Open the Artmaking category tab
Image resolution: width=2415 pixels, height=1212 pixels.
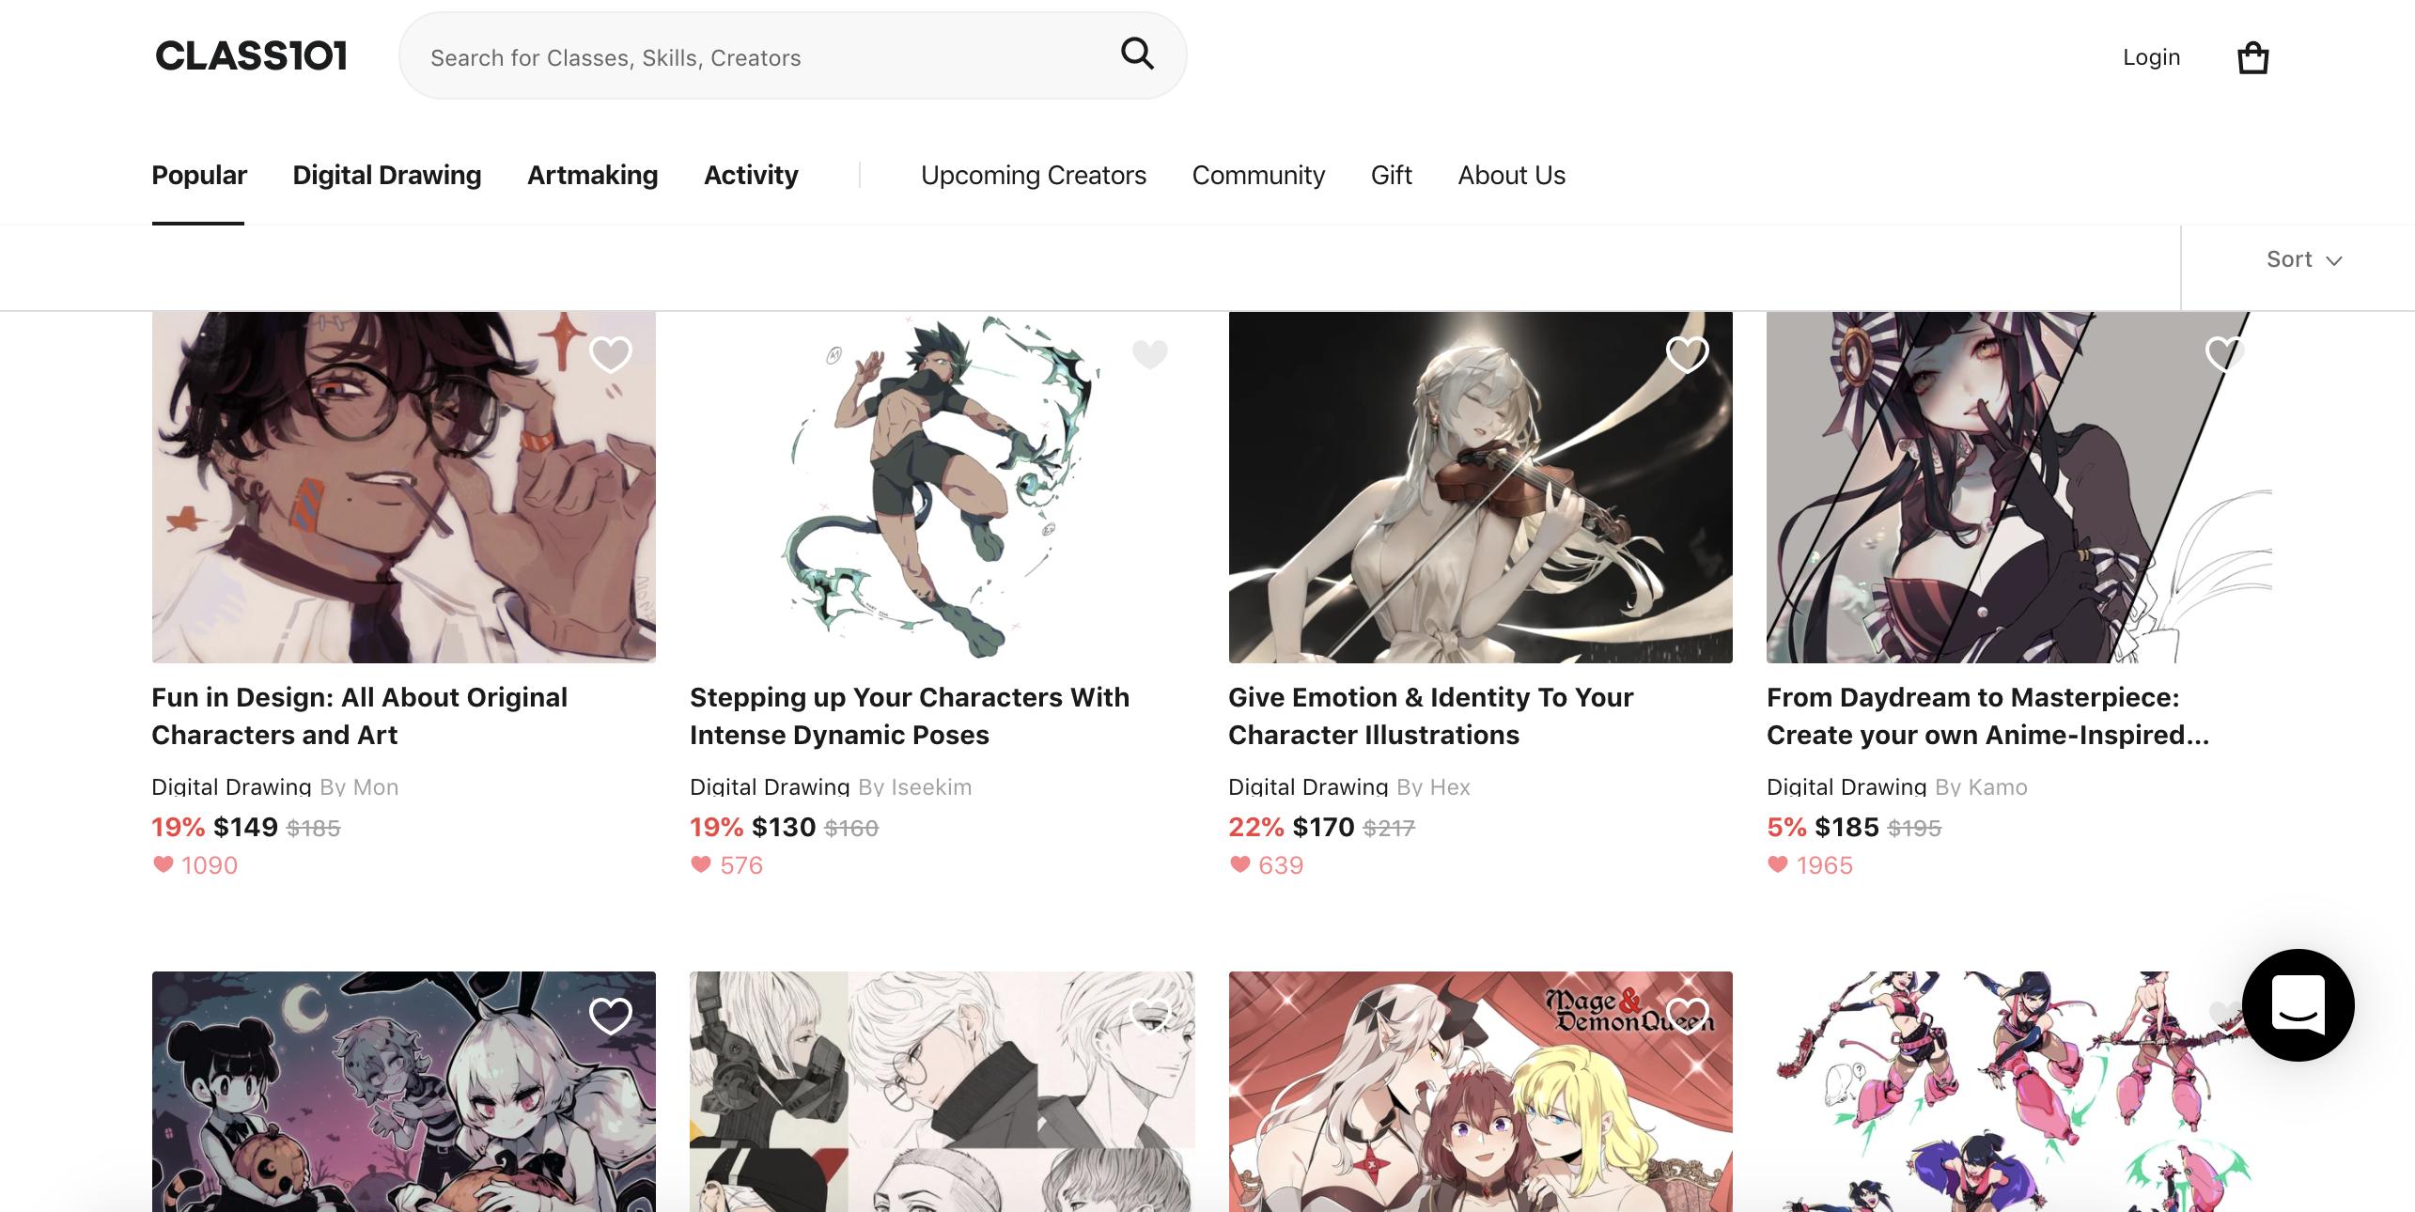pyautogui.click(x=592, y=176)
